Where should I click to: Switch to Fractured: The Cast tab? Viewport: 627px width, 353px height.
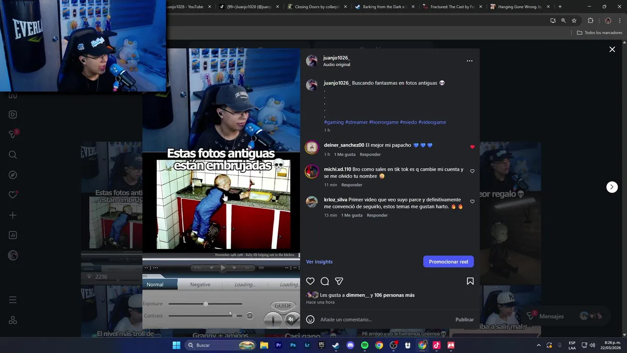[452, 7]
